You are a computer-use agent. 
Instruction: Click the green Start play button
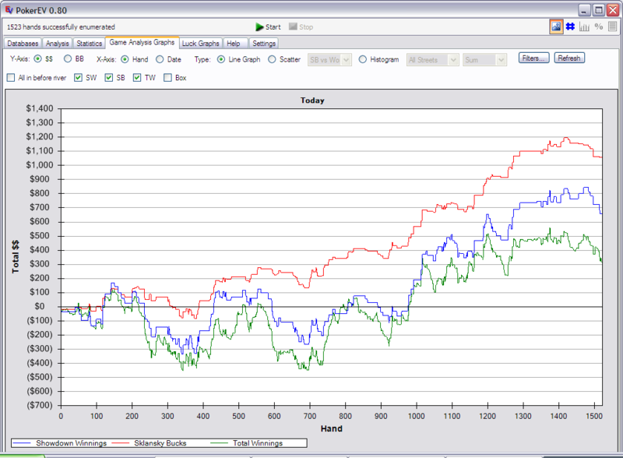(268, 26)
